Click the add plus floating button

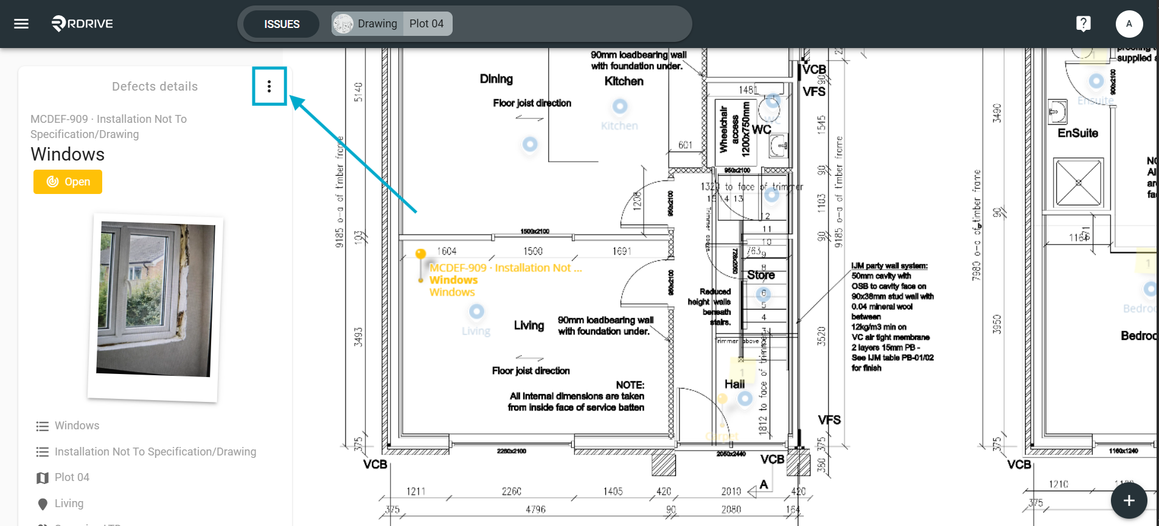(1129, 500)
